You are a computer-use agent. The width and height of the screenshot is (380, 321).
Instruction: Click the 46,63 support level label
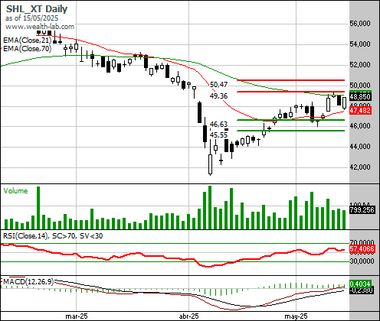coord(218,125)
